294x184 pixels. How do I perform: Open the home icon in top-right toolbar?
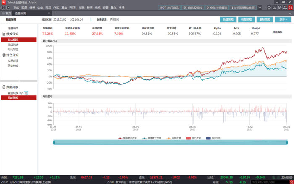pos(269,8)
